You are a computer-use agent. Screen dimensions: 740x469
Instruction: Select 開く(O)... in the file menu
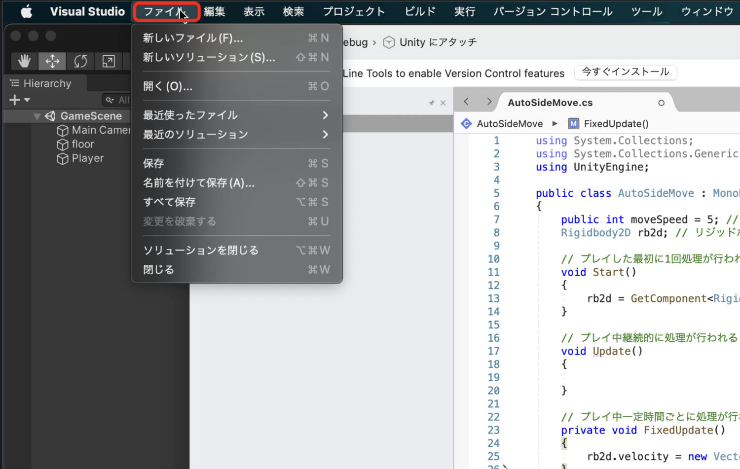pos(236,86)
